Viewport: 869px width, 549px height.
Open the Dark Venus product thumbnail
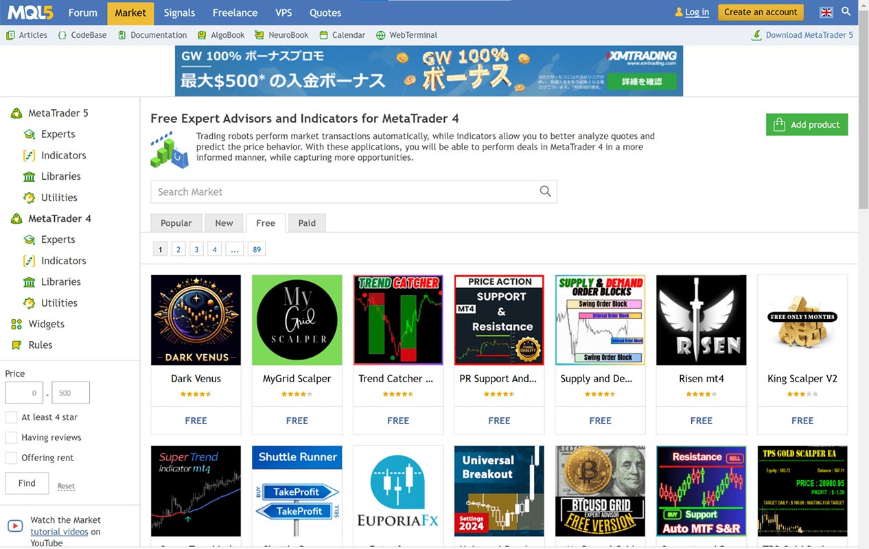196,320
